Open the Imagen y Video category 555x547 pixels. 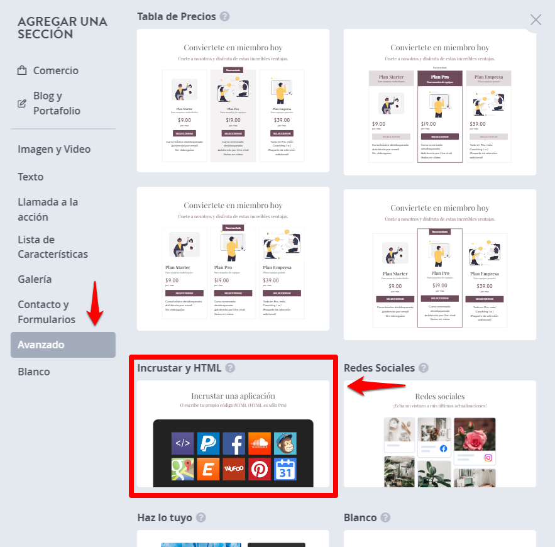point(54,150)
